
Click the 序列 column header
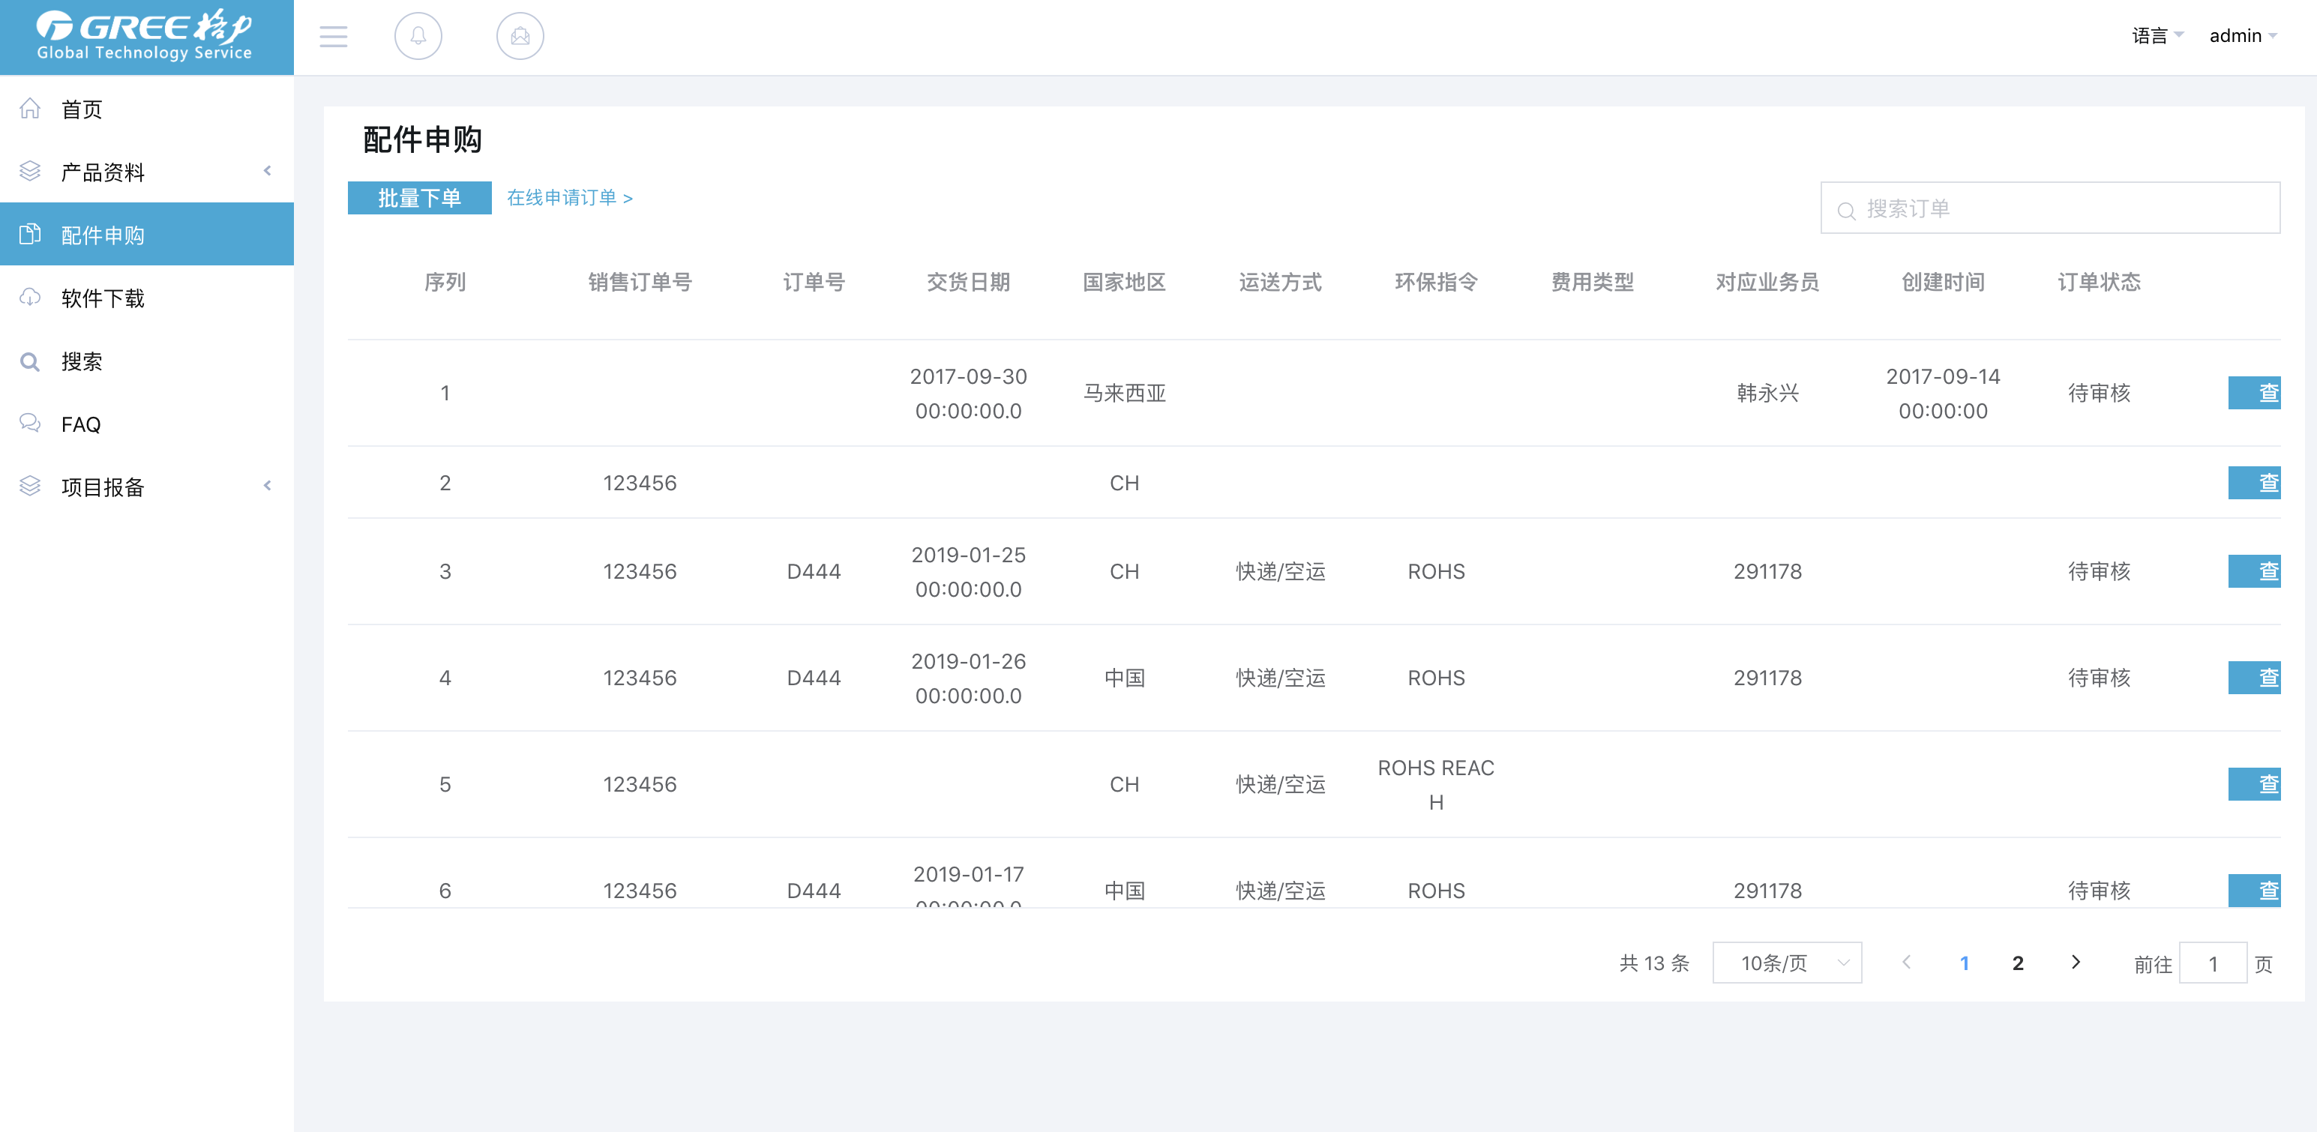(445, 283)
